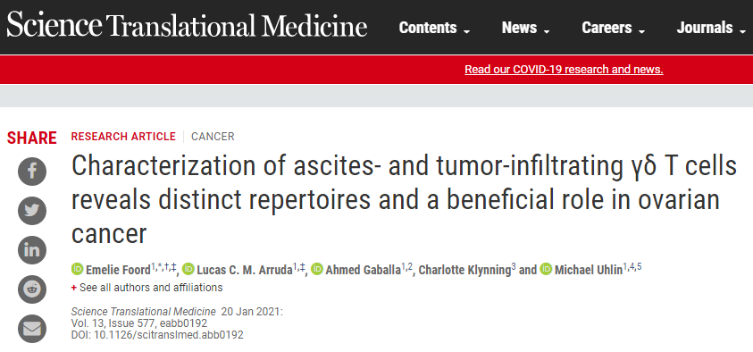Share article on Twitter
Viewport: 753px width, 352px height.
pos(32,210)
